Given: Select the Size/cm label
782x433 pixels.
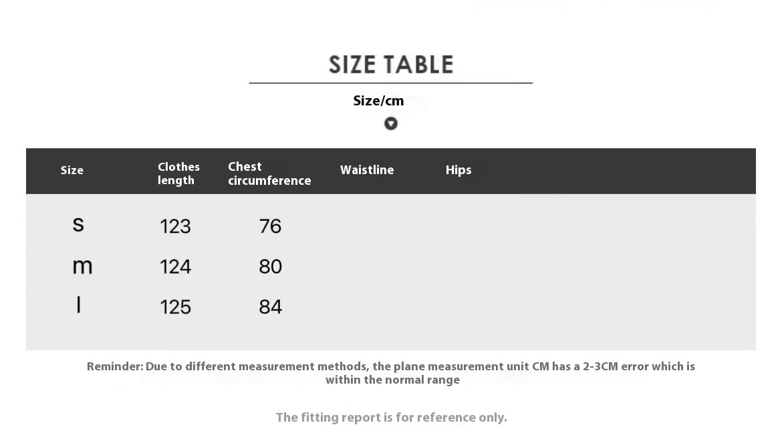Looking at the screenshot, I should pyautogui.click(x=378, y=101).
